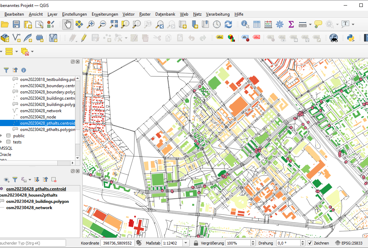Click the Koordinate input field
Screen dimensions: 368x248
click(117, 243)
